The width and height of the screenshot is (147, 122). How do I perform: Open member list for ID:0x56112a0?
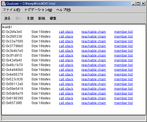point(123,84)
